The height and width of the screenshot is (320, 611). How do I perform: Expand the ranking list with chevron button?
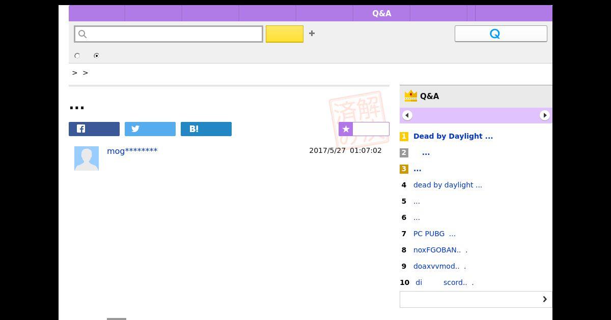tap(476, 299)
